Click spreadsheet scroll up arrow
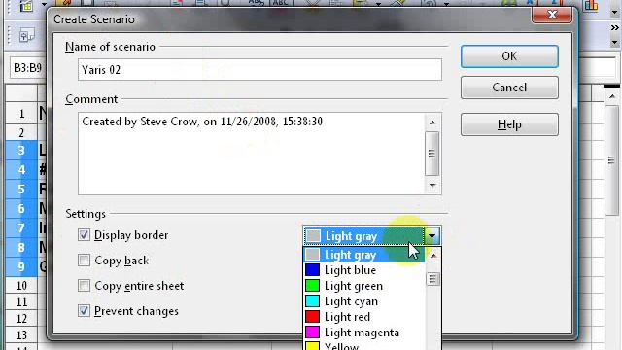 (x=612, y=96)
